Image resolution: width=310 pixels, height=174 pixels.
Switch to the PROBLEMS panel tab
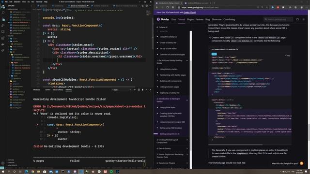click(x=37, y=90)
